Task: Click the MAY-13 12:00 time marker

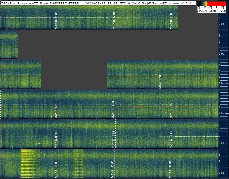Action: (x=113, y=110)
